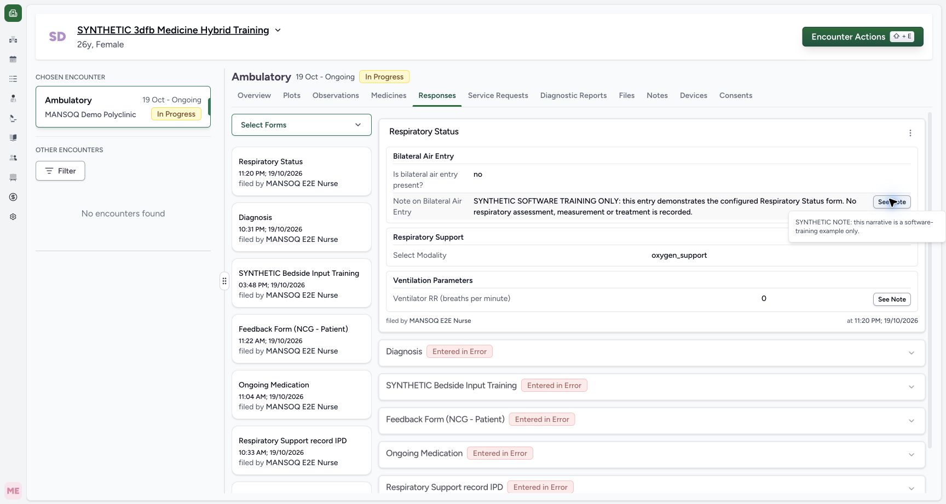Switch to the Medicines tab
This screenshot has height=504, width=946.
(x=389, y=95)
